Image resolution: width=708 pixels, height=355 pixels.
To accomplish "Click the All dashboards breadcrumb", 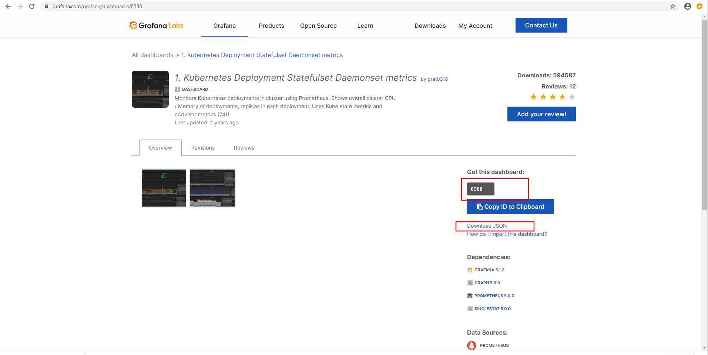I will pos(152,55).
